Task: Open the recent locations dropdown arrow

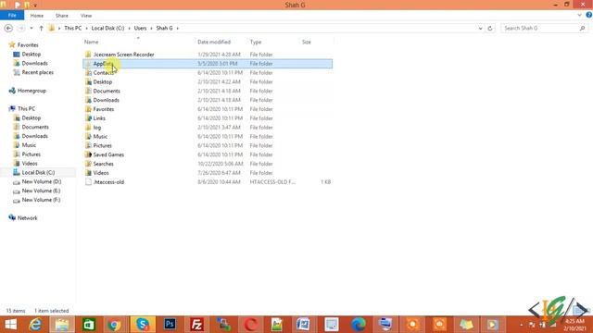Action: coord(32,29)
